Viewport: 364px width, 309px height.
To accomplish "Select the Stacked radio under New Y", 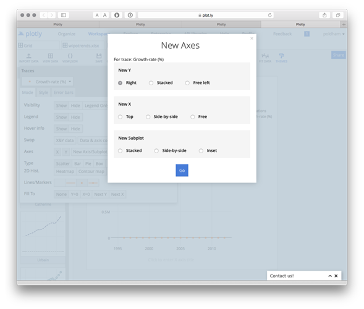I will (151, 83).
